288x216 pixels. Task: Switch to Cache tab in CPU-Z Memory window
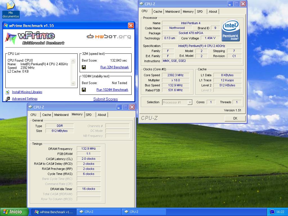pyautogui.click(x=47, y=115)
